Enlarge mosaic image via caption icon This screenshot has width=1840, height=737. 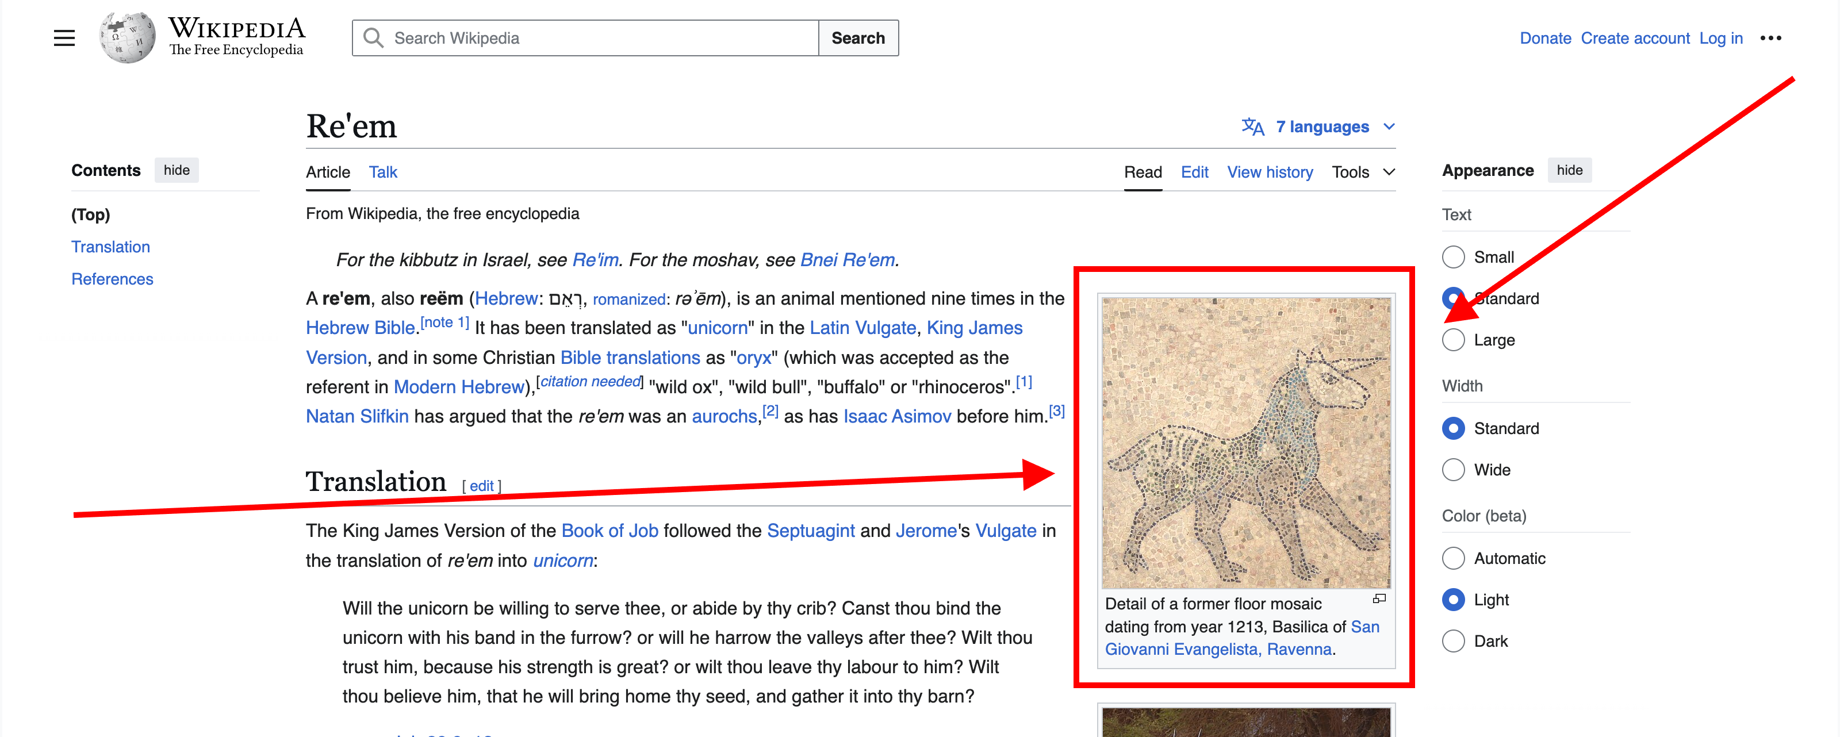click(1379, 598)
